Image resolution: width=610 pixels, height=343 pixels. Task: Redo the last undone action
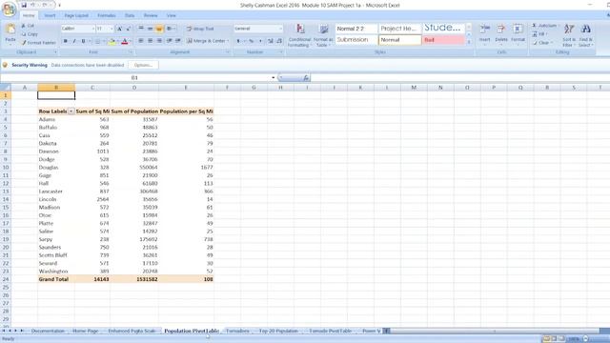pos(45,5)
